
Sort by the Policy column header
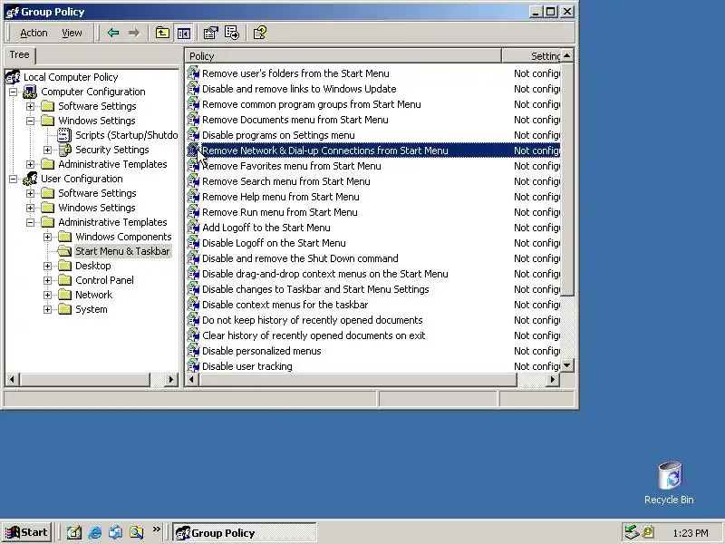(343, 56)
